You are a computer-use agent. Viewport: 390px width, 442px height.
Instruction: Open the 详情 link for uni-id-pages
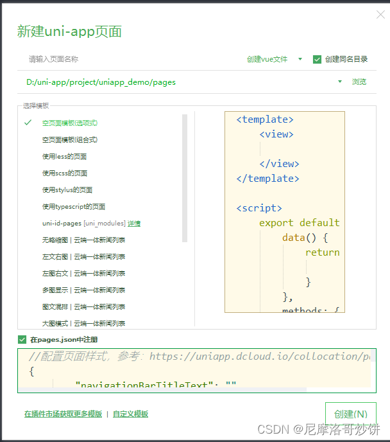tap(134, 224)
